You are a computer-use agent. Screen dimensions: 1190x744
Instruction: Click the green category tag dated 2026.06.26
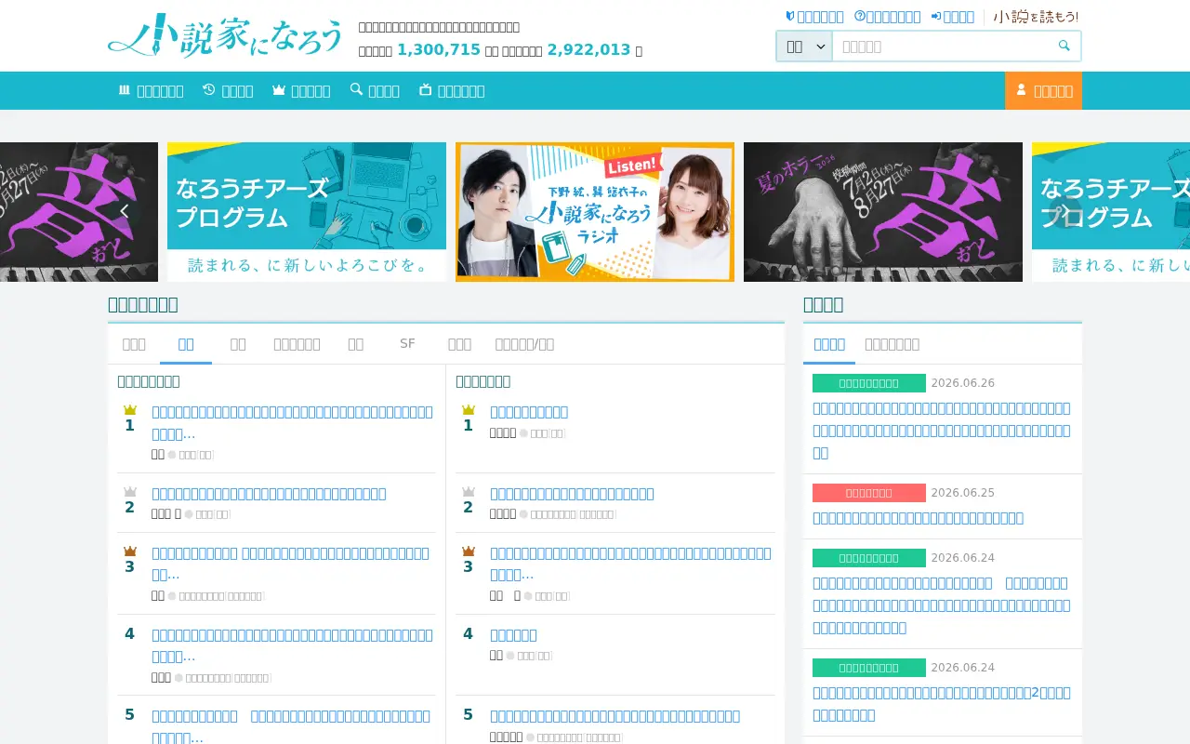869,383
